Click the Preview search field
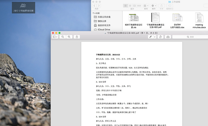208x126 pixels. point(190,37)
